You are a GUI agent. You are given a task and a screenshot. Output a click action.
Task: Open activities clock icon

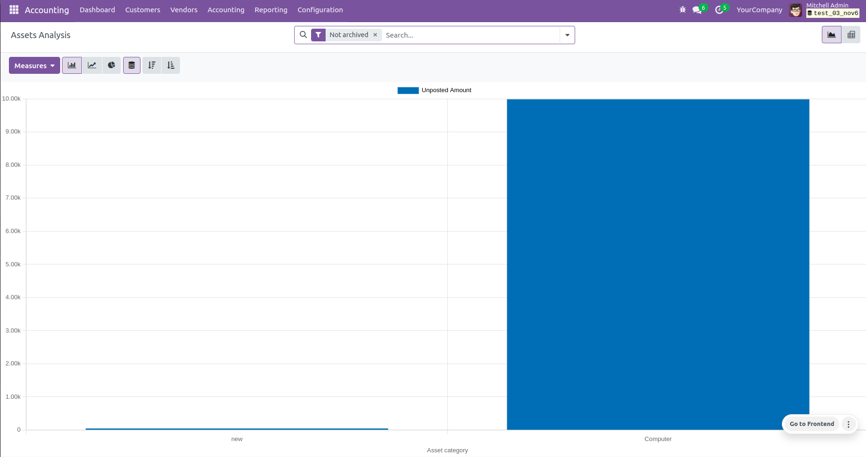click(719, 10)
